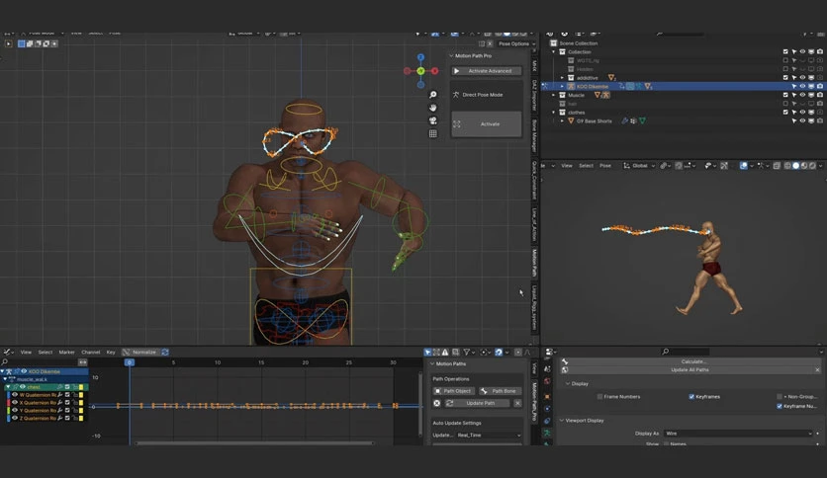Click red X axis on navigation gizmo
827x478 pixels.
[434, 71]
